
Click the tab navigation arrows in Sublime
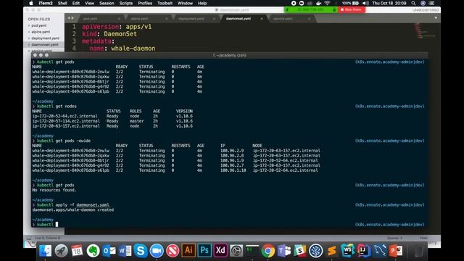coord(70,18)
